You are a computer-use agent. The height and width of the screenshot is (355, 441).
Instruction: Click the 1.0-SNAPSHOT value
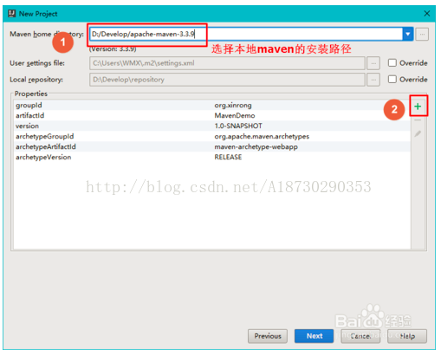click(x=238, y=126)
